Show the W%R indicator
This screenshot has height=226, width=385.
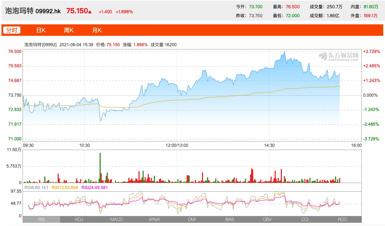[x=154, y=219]
